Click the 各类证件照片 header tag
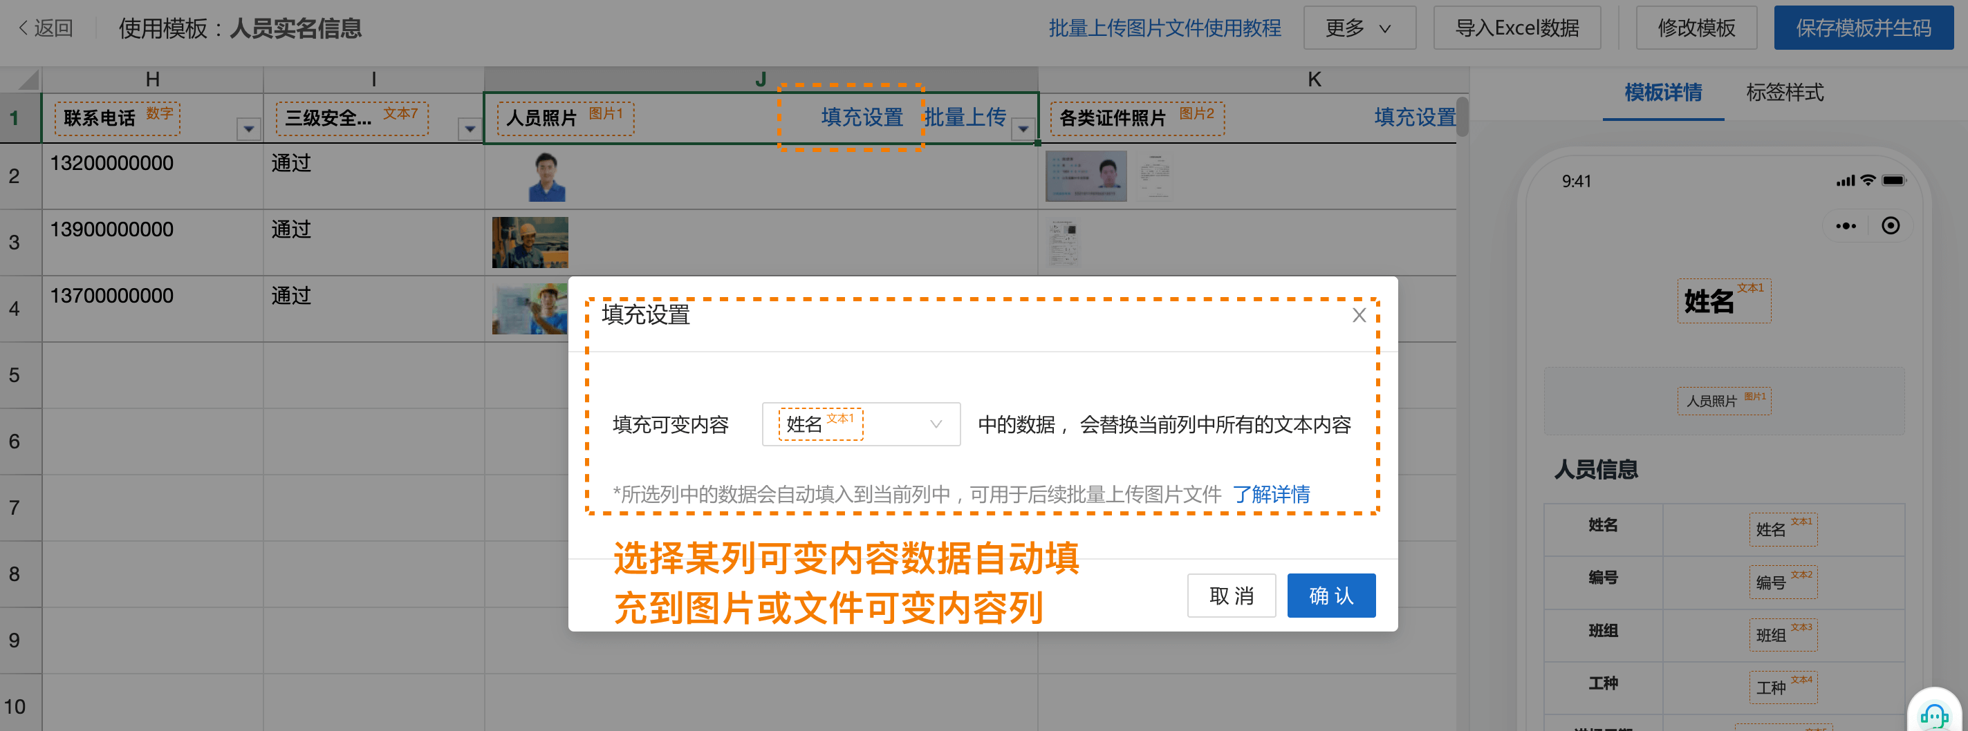The height and width of the screenshot is (731, 1968). pyautogui.click(x=1138, y=118)
